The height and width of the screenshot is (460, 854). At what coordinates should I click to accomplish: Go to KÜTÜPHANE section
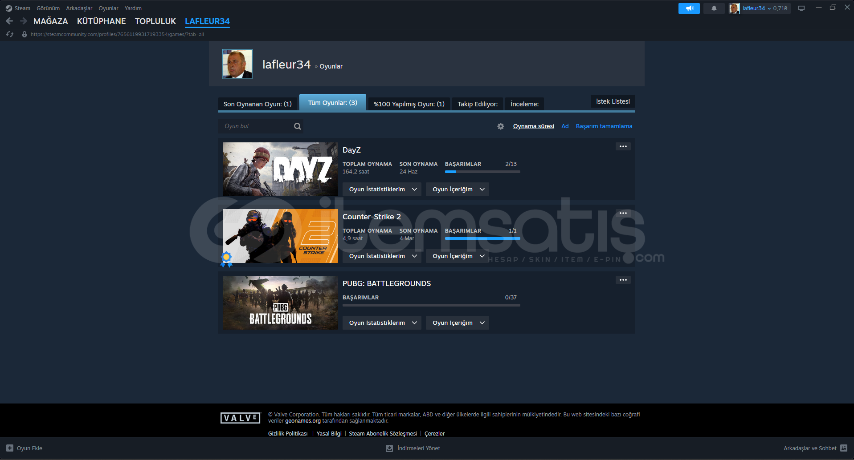[x=102, y=21]
